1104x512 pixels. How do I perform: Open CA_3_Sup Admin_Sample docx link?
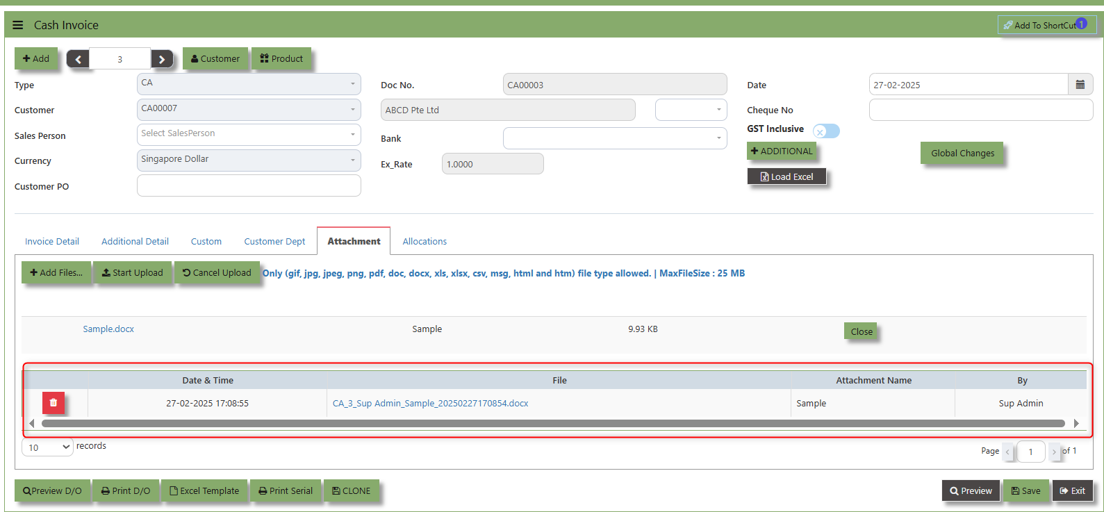click(430, 404)
